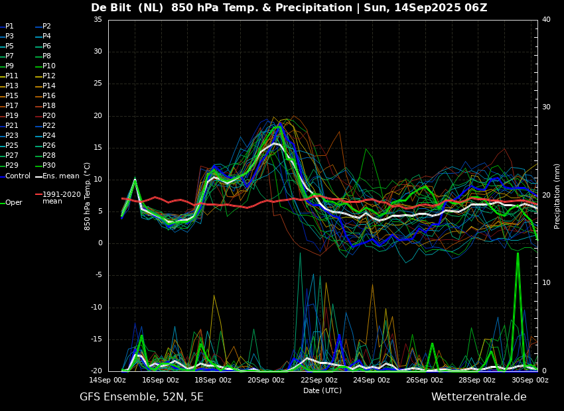564x411 pixels.
Task: Click the 30Sep 00z axis label
Action: 530,380
